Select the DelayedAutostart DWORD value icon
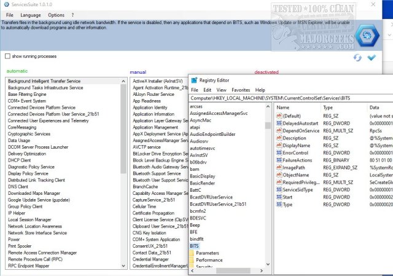This screenshot has height=276, width=393. pos(279,123)
